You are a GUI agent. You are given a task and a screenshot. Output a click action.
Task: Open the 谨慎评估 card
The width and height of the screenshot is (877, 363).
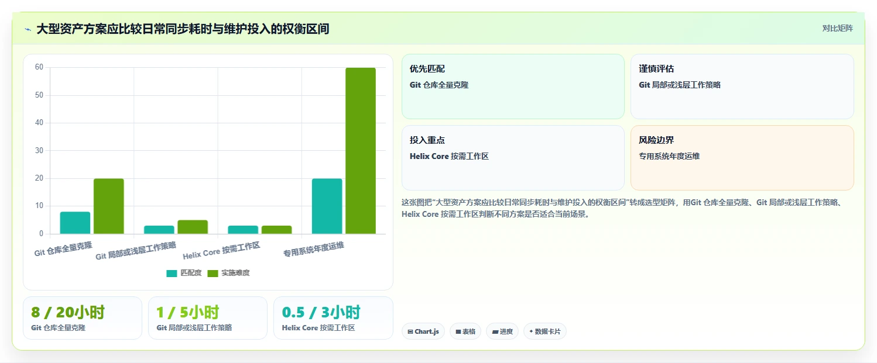[742, 87]
